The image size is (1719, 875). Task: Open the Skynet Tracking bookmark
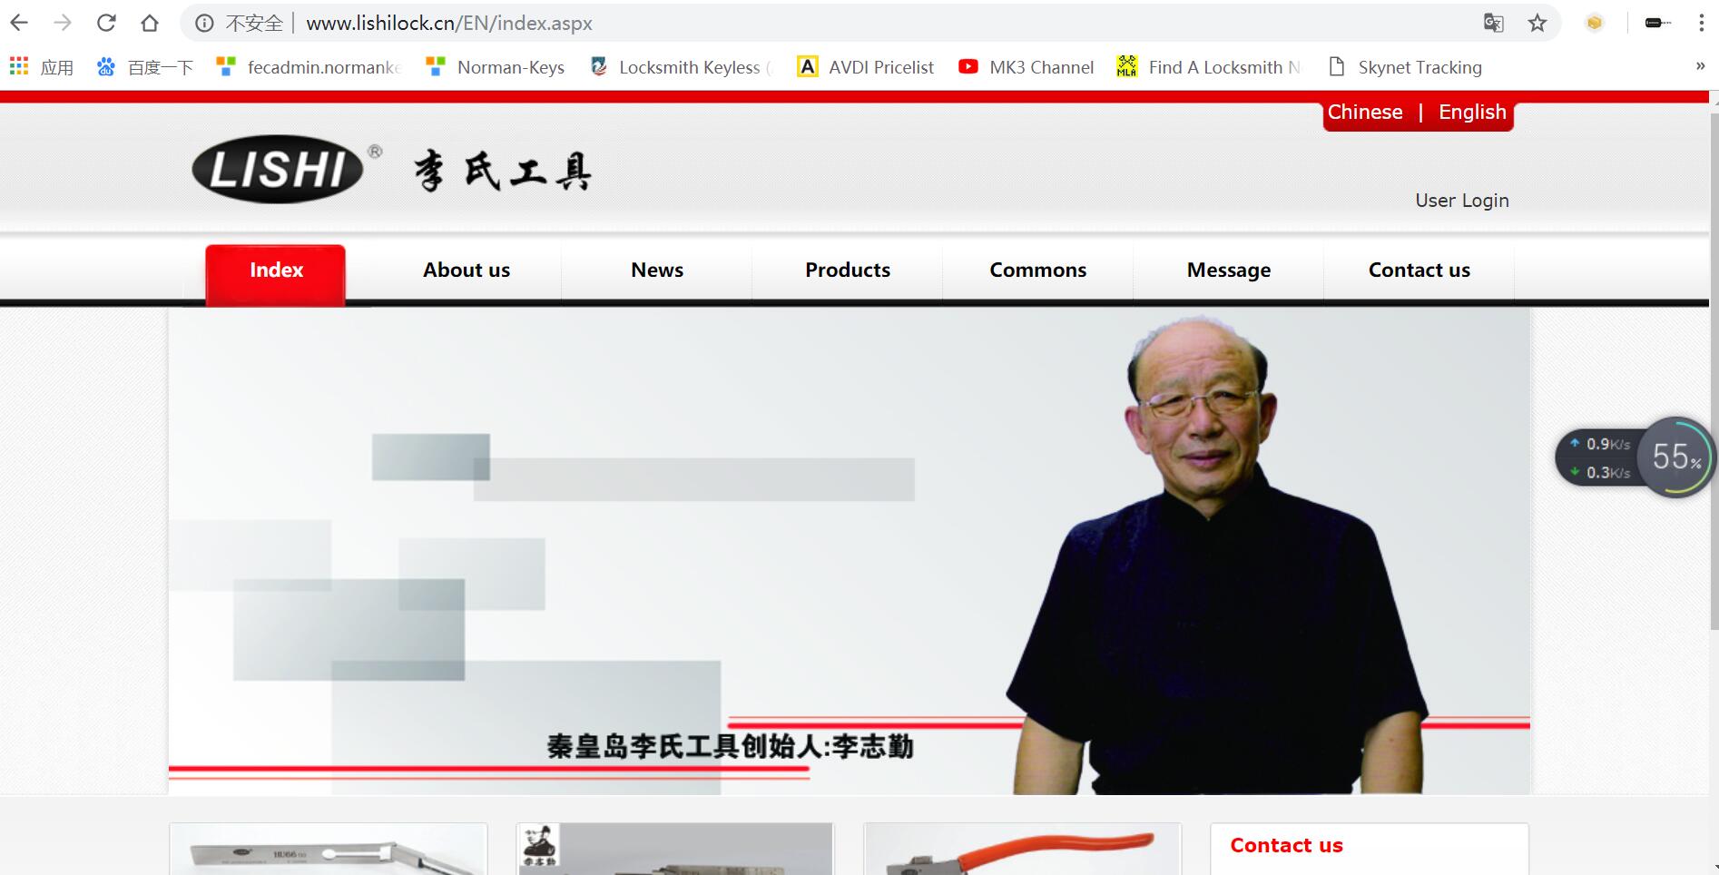(1405, 67)
